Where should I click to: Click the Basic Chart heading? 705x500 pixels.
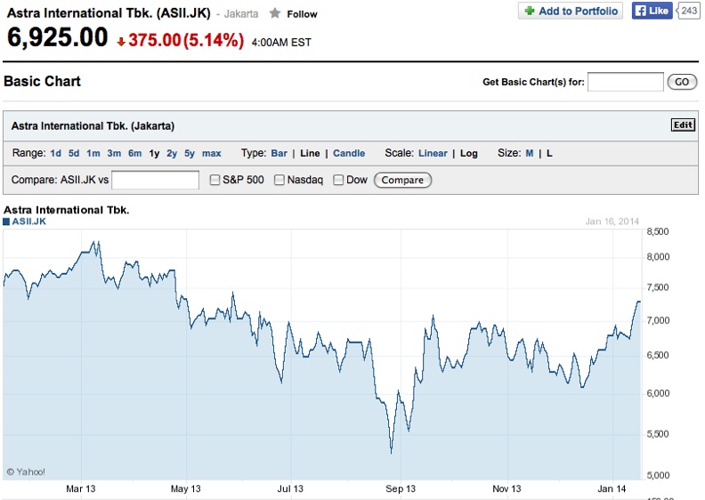[42, 81]
